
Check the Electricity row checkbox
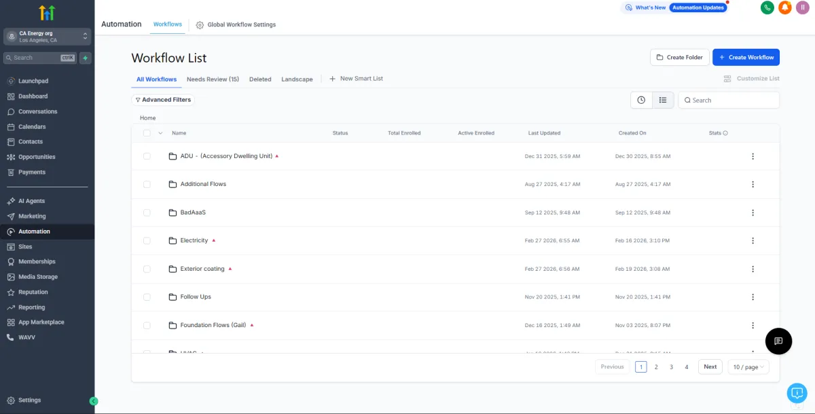pos(147,240)
